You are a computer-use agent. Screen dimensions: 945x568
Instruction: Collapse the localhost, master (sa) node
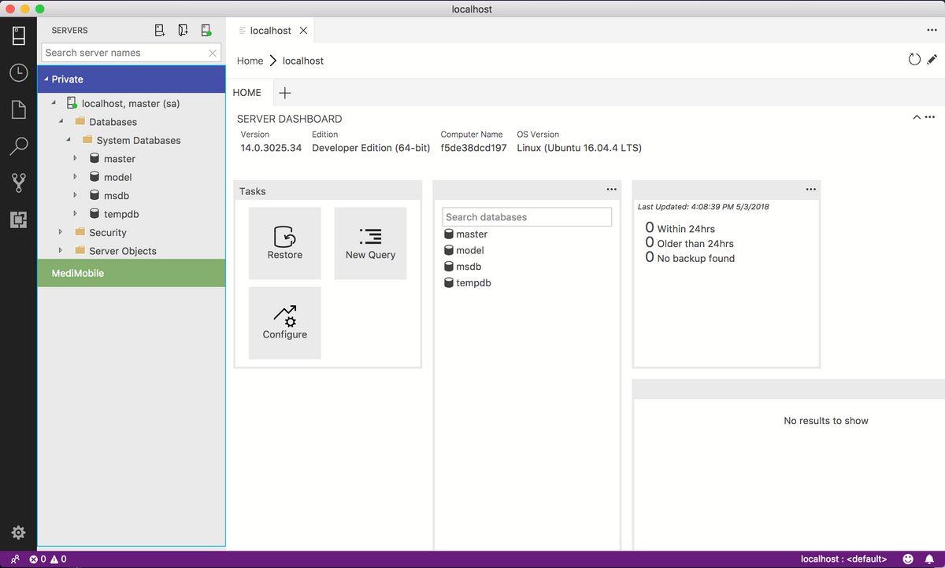tap(54, 102)
